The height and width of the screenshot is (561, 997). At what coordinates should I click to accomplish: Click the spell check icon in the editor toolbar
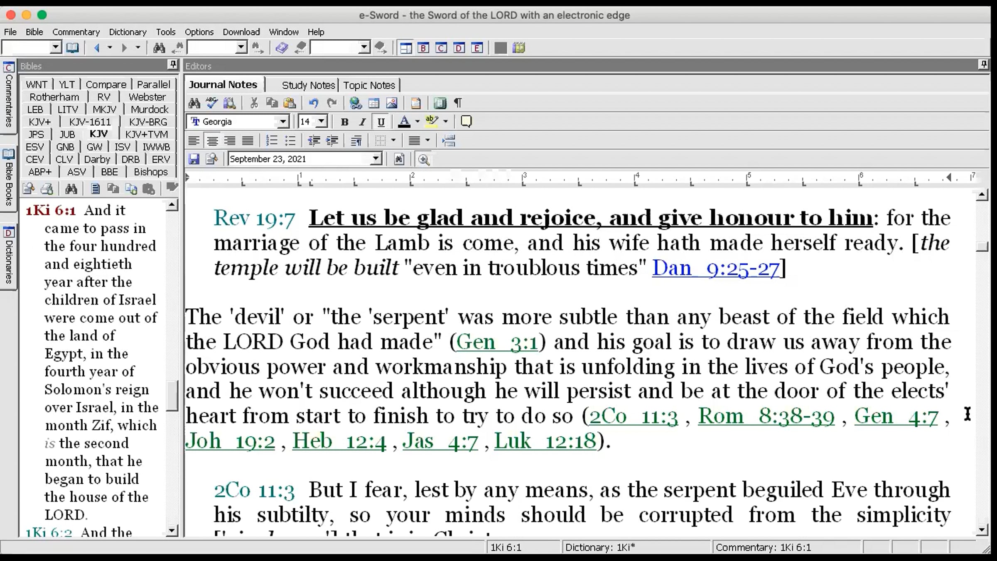[x=212, y=103]
